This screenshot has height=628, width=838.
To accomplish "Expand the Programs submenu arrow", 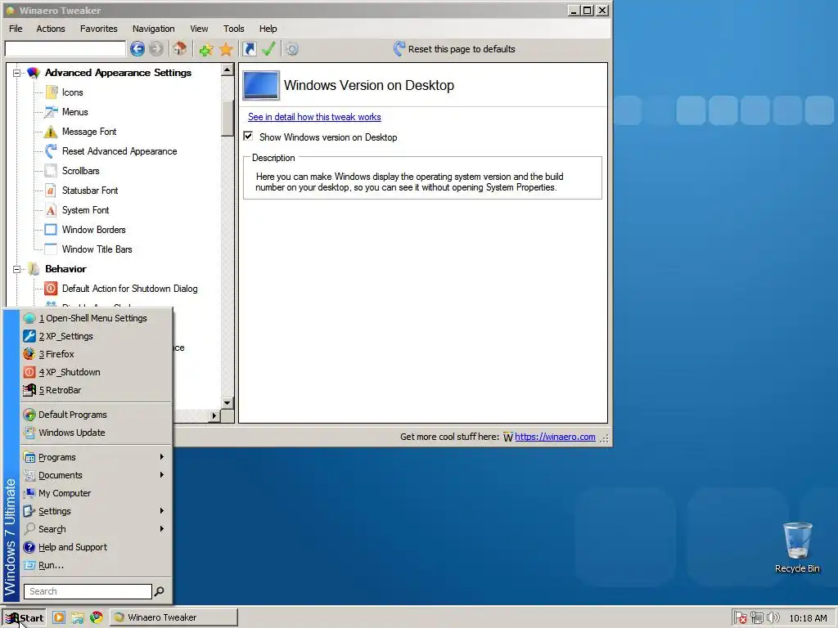I will tap(161, 457).
